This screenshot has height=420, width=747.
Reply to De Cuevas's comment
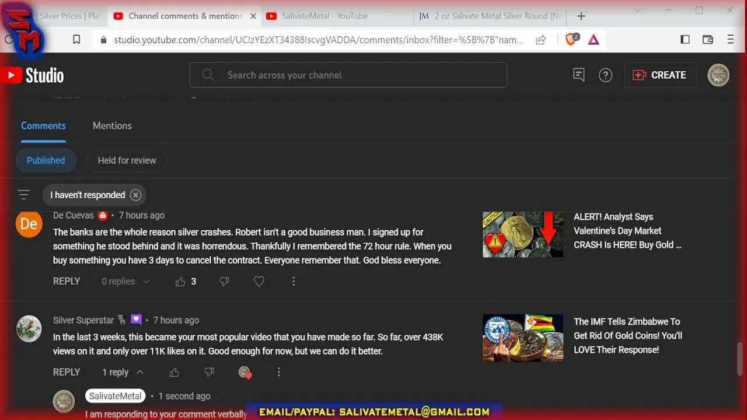point(67,282)
